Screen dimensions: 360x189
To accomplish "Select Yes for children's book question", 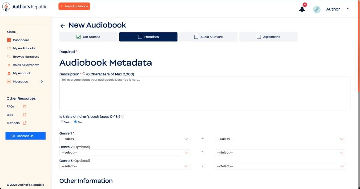I will click(x=62, y=122).
